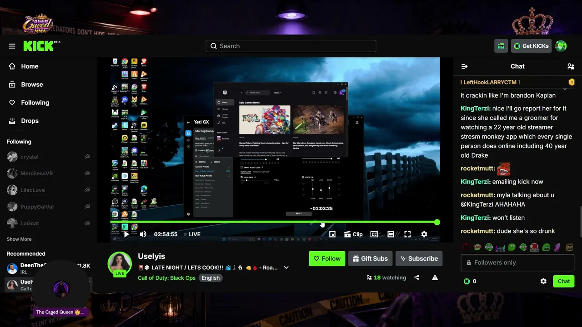Viewport: 582px width, 327px height.
Task: Toggle the offline icon next to LilacLove
Action: pyautogui.click(x=87, y=190)
